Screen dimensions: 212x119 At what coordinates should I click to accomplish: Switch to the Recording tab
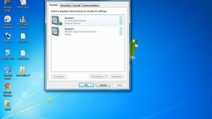66,5
